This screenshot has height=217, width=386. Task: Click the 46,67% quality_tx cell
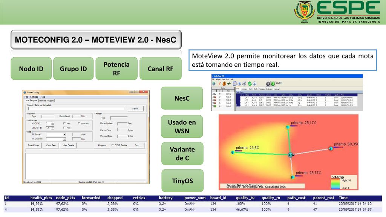[x=242, y=209]
